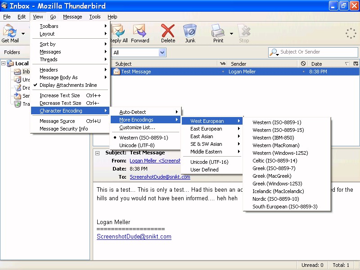
Task: Open the Message Body As submenu
Action: click(x=71, y=77)
